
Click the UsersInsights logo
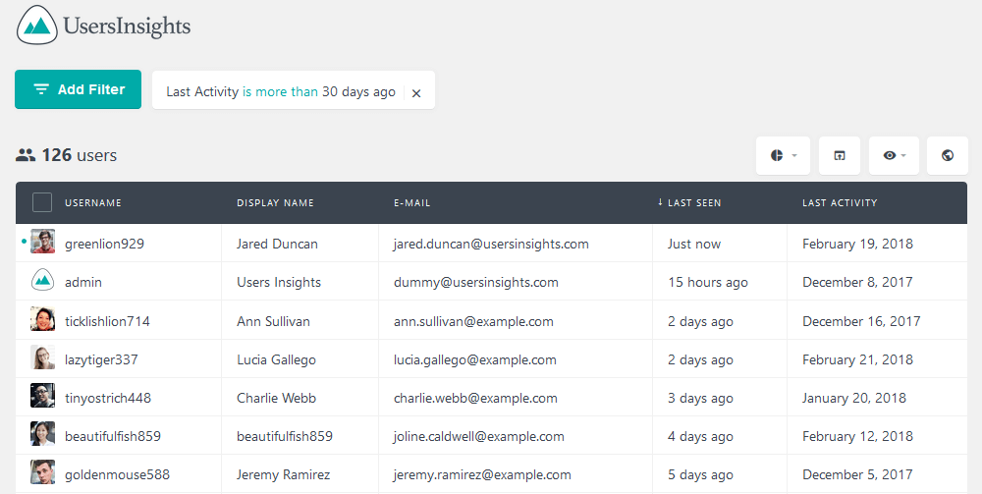pos(103,26)
